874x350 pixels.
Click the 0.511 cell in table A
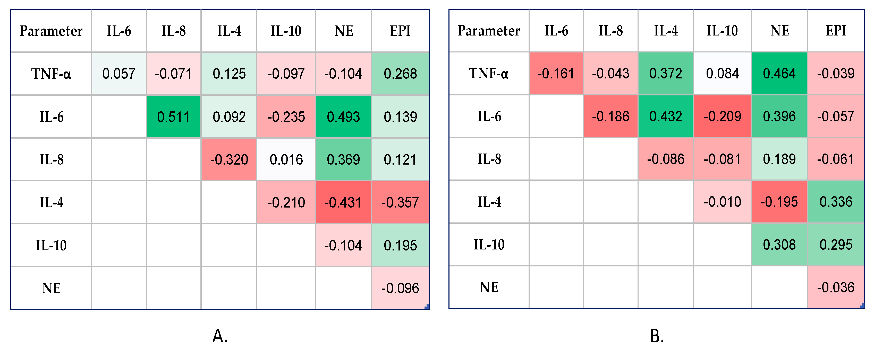(173, 117)
